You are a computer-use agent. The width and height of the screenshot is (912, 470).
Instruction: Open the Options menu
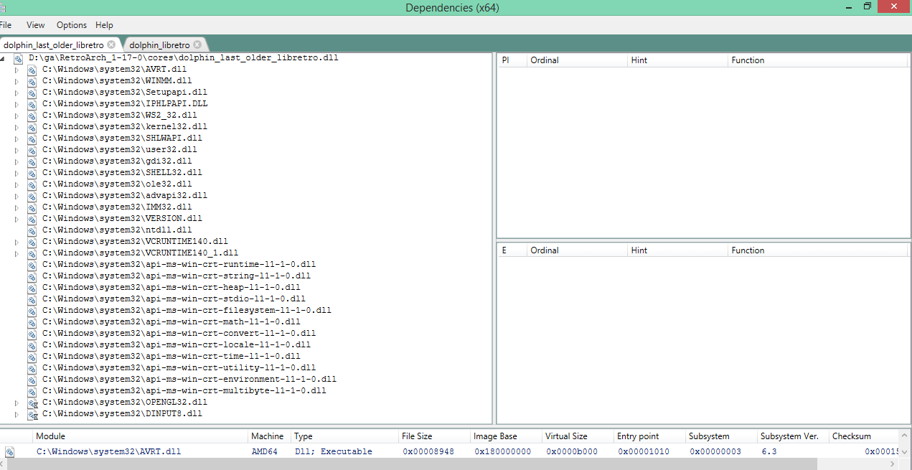point(72,25)
